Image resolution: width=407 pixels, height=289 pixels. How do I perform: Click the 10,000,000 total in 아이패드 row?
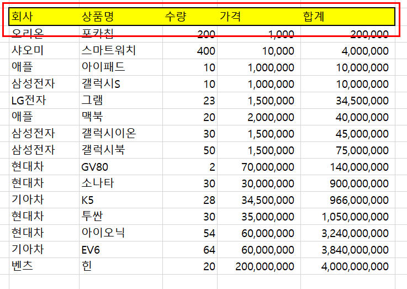point(347,67)
